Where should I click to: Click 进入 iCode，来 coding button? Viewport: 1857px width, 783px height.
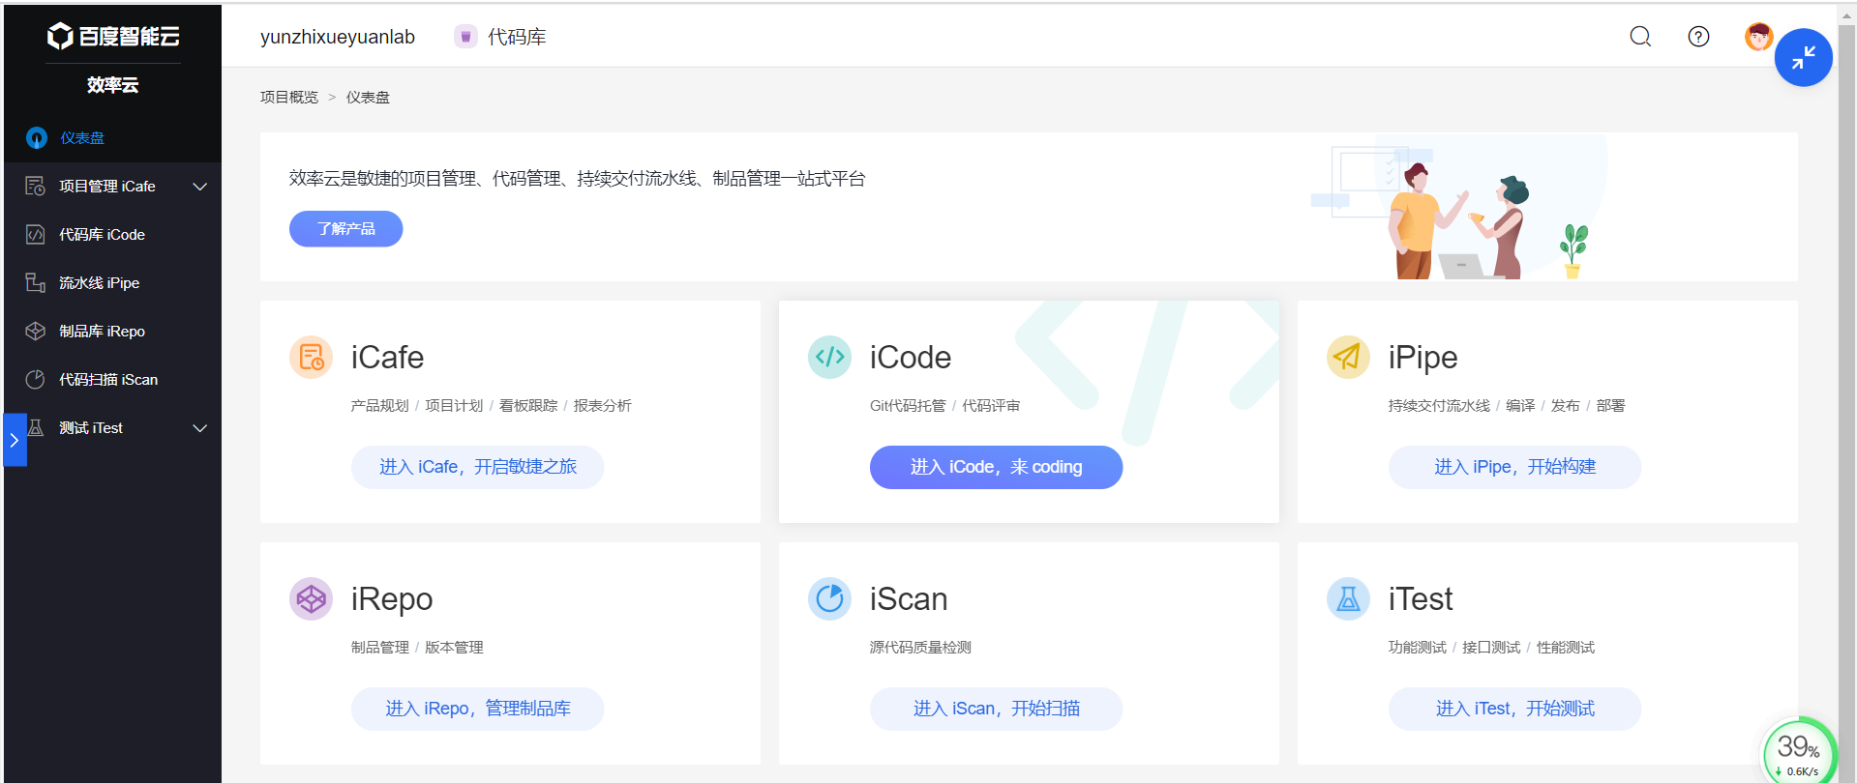pos(996,467)
